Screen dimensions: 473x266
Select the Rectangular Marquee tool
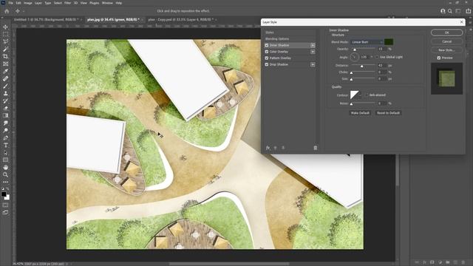click(5, 35)
